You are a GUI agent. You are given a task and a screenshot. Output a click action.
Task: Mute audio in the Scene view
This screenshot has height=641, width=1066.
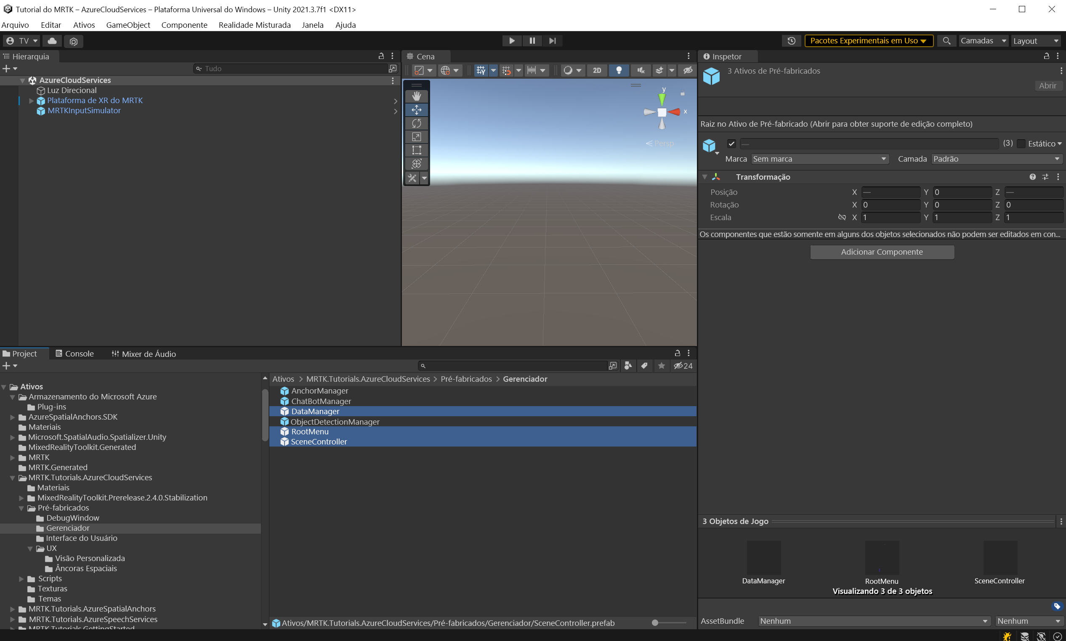[x=641, y=70]
